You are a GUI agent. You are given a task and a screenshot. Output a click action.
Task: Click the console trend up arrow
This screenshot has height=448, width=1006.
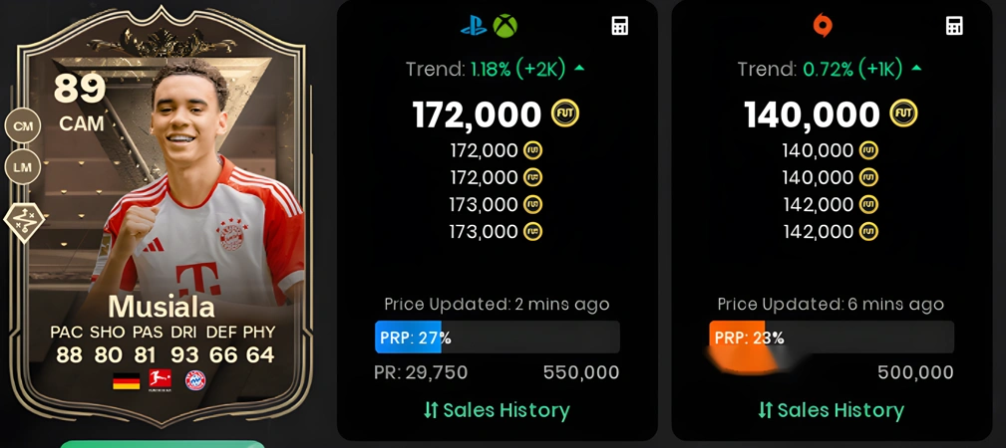point(579,68)
